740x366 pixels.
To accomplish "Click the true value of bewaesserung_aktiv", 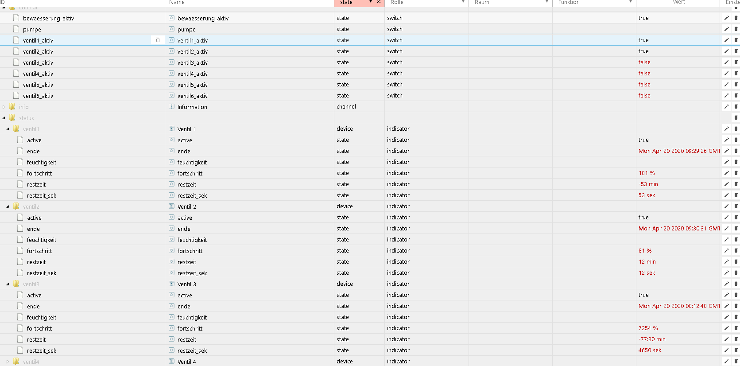I will click(x=643, y=18).
